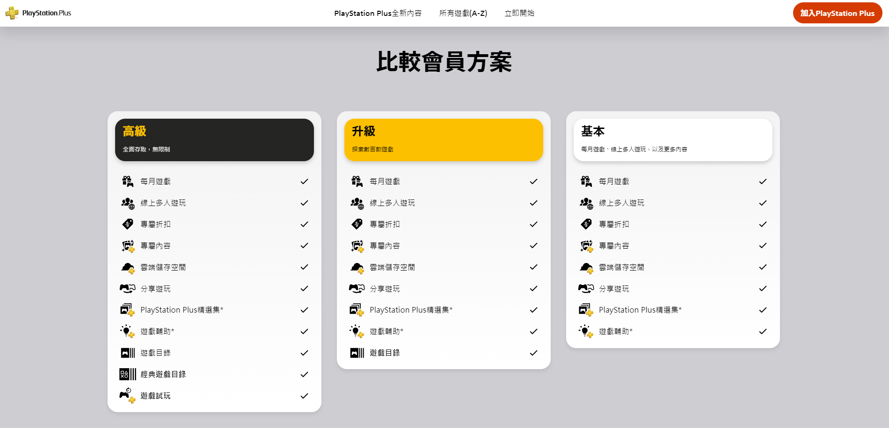Click 經典遊戲目錄 icon in 高級 plan
The width and height of the screenshot is (889, 428).
[x=128, y=374]
